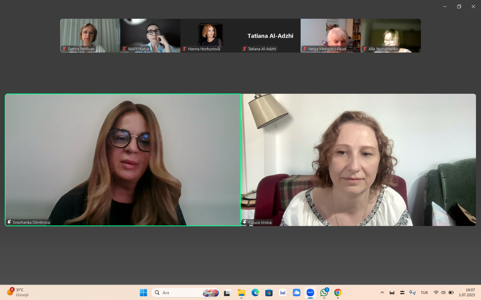
Task: Click the Task View icon
Action: 227,292
